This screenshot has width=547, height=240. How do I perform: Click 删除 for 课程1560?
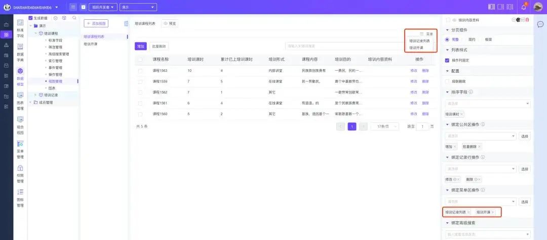[425, 114]
